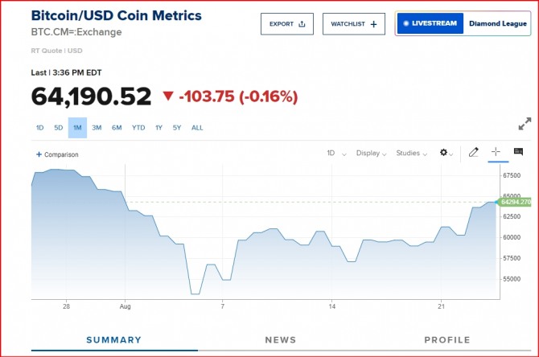Open the 1D interval dropdown
The image size is (539, 357).
coord(335,153)
